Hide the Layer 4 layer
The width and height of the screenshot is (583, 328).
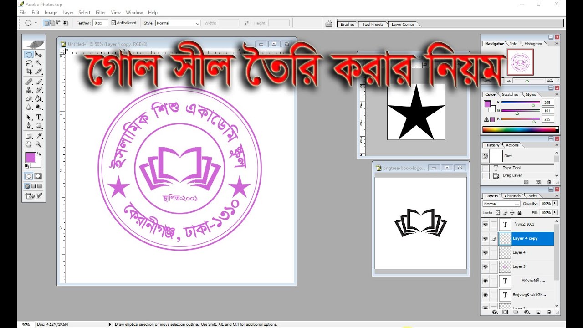(x=485, y=252)
